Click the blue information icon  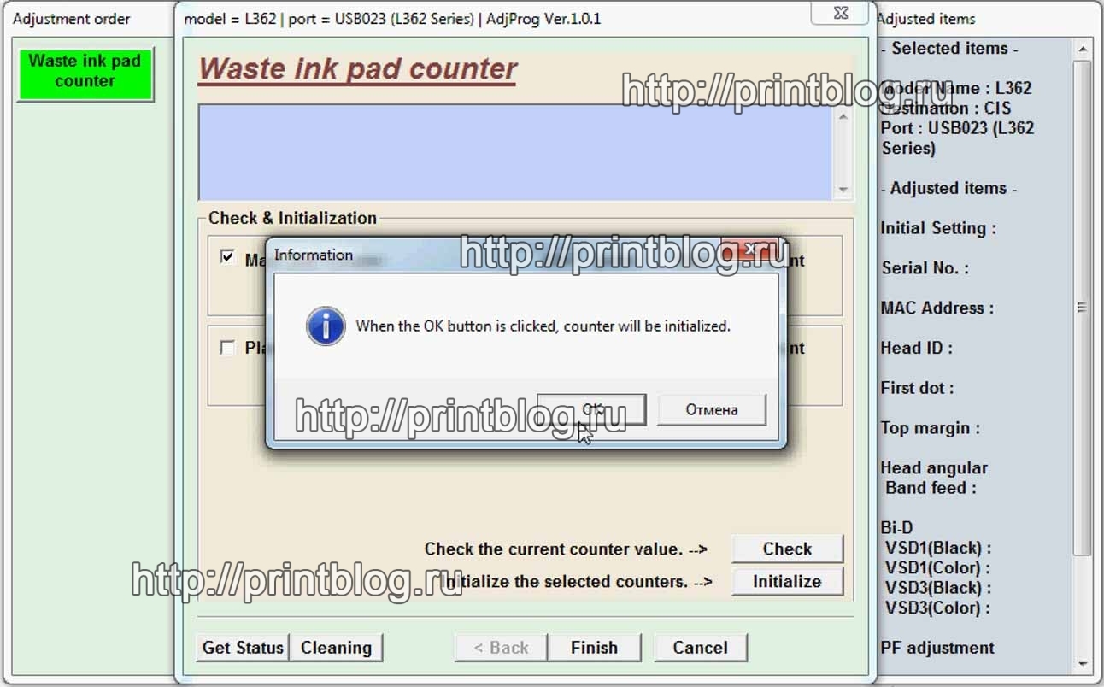point(326,326)
